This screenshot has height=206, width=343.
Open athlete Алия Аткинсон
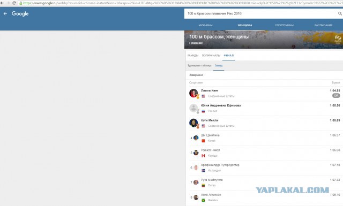click(211, 195)
